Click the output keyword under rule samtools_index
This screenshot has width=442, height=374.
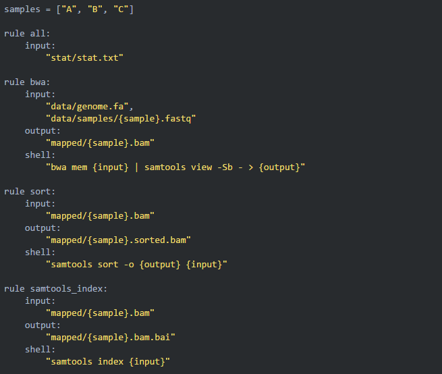(x=41, y=325)
